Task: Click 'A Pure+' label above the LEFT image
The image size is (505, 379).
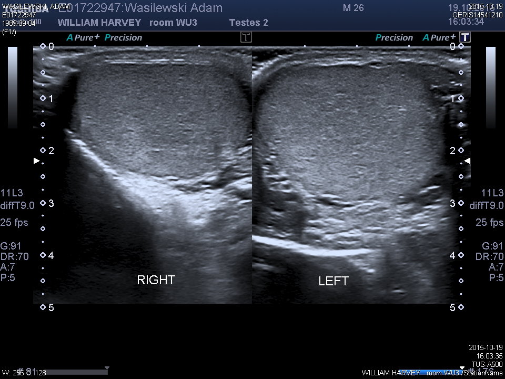Action: pos(439,37)
